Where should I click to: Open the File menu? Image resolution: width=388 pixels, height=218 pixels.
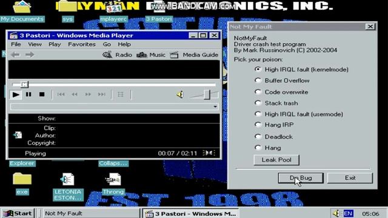click(x=16, y=44)
